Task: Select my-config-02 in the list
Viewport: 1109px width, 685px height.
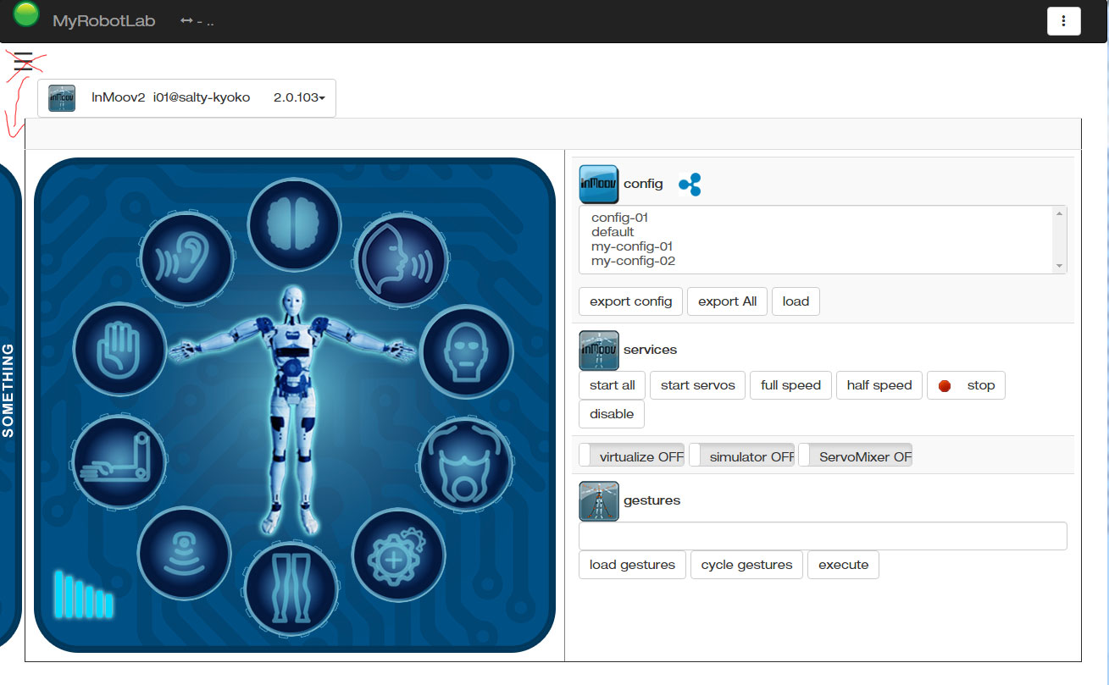Action: [x=634, y=261]
